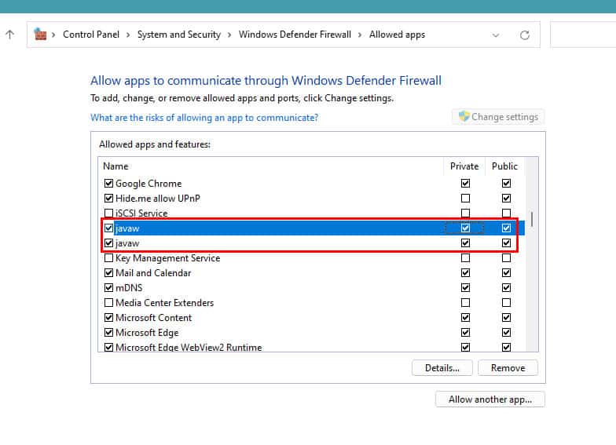Screen dimensions: 616x445
Task: Go to Control Panel breadcrumb
Action: [91, 35]
